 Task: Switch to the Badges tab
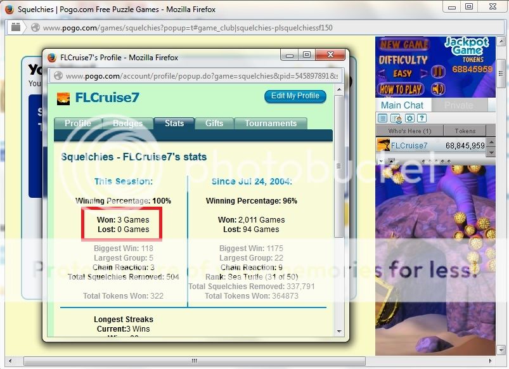point(127,124)
